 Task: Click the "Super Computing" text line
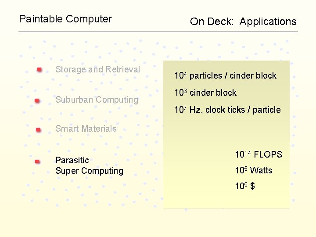pyautogui.click(x=89, y=171)
